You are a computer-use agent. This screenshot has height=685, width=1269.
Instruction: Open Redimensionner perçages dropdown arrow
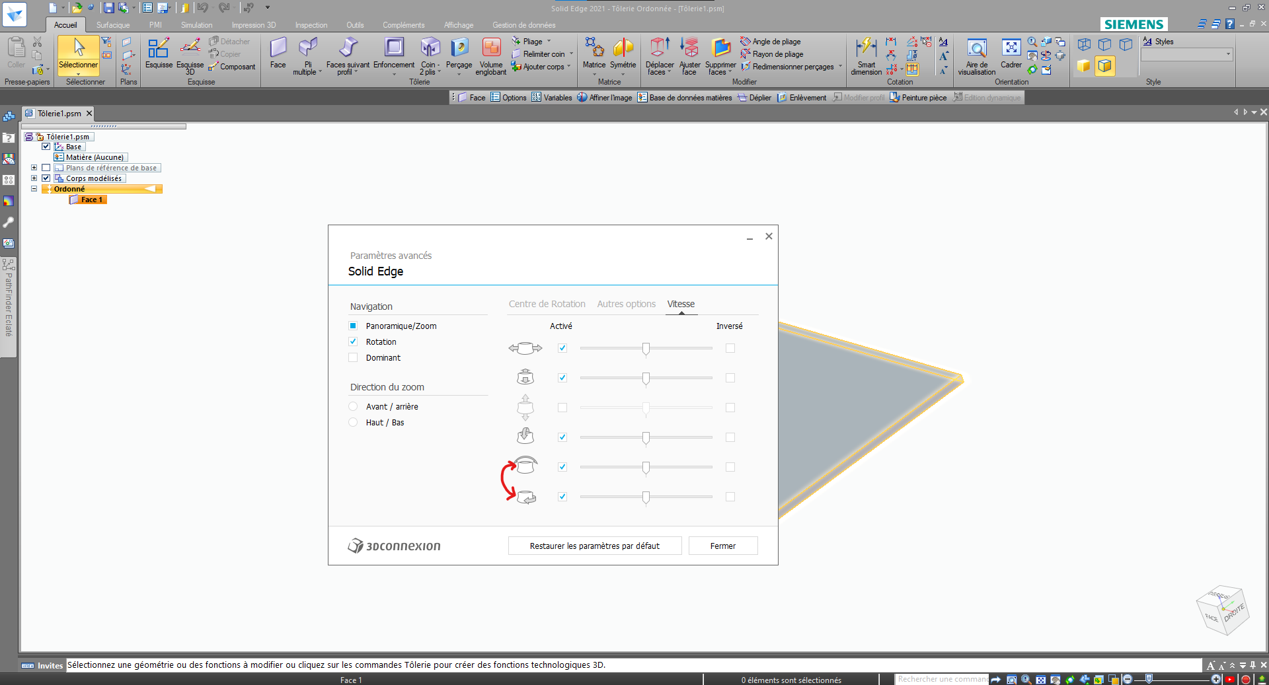click(840, 67)
